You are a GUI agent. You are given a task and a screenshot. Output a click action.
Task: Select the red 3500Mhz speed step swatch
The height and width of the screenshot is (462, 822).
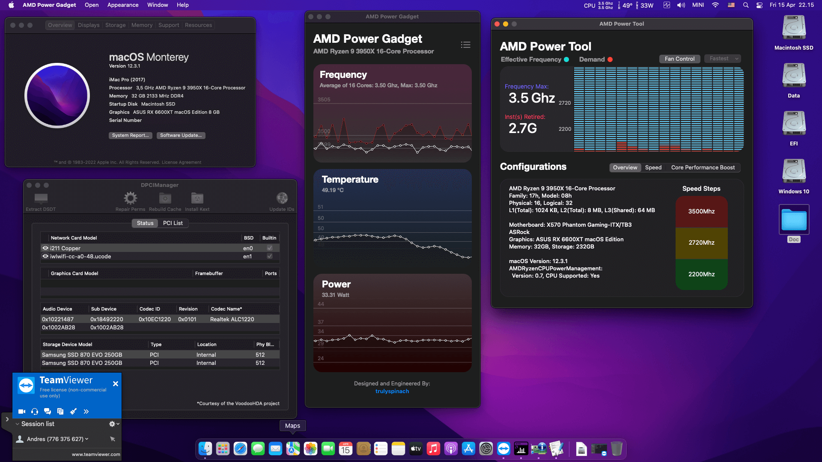tap(701, 211)
